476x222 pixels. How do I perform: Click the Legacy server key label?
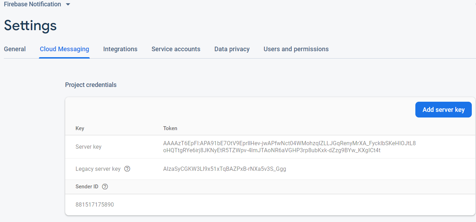98,169
